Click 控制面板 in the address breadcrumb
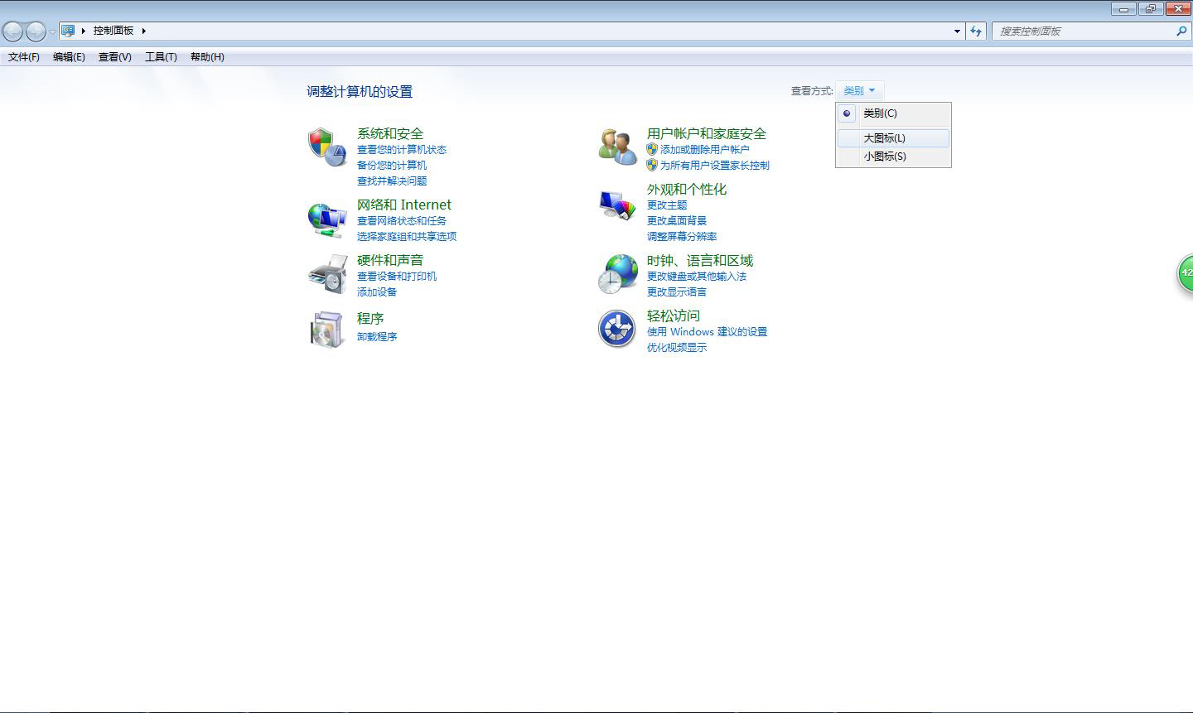Image resolution: width=1193 pixels, height=713 pixels. (x=114, y=31)
